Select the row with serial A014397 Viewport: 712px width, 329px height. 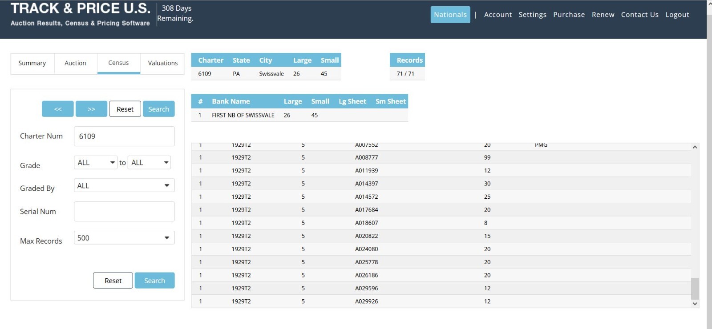click(x=441, y=184)
